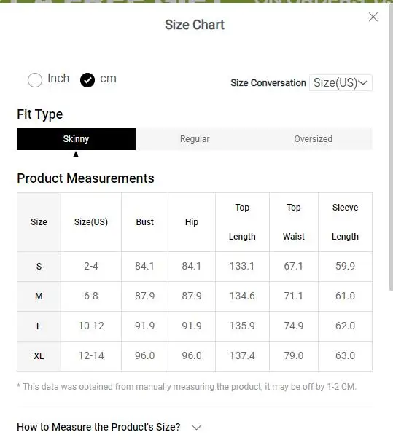Click the M size row label
This screenshot has width=393, height=440.
pyautogui.click(x=39, y=296)
